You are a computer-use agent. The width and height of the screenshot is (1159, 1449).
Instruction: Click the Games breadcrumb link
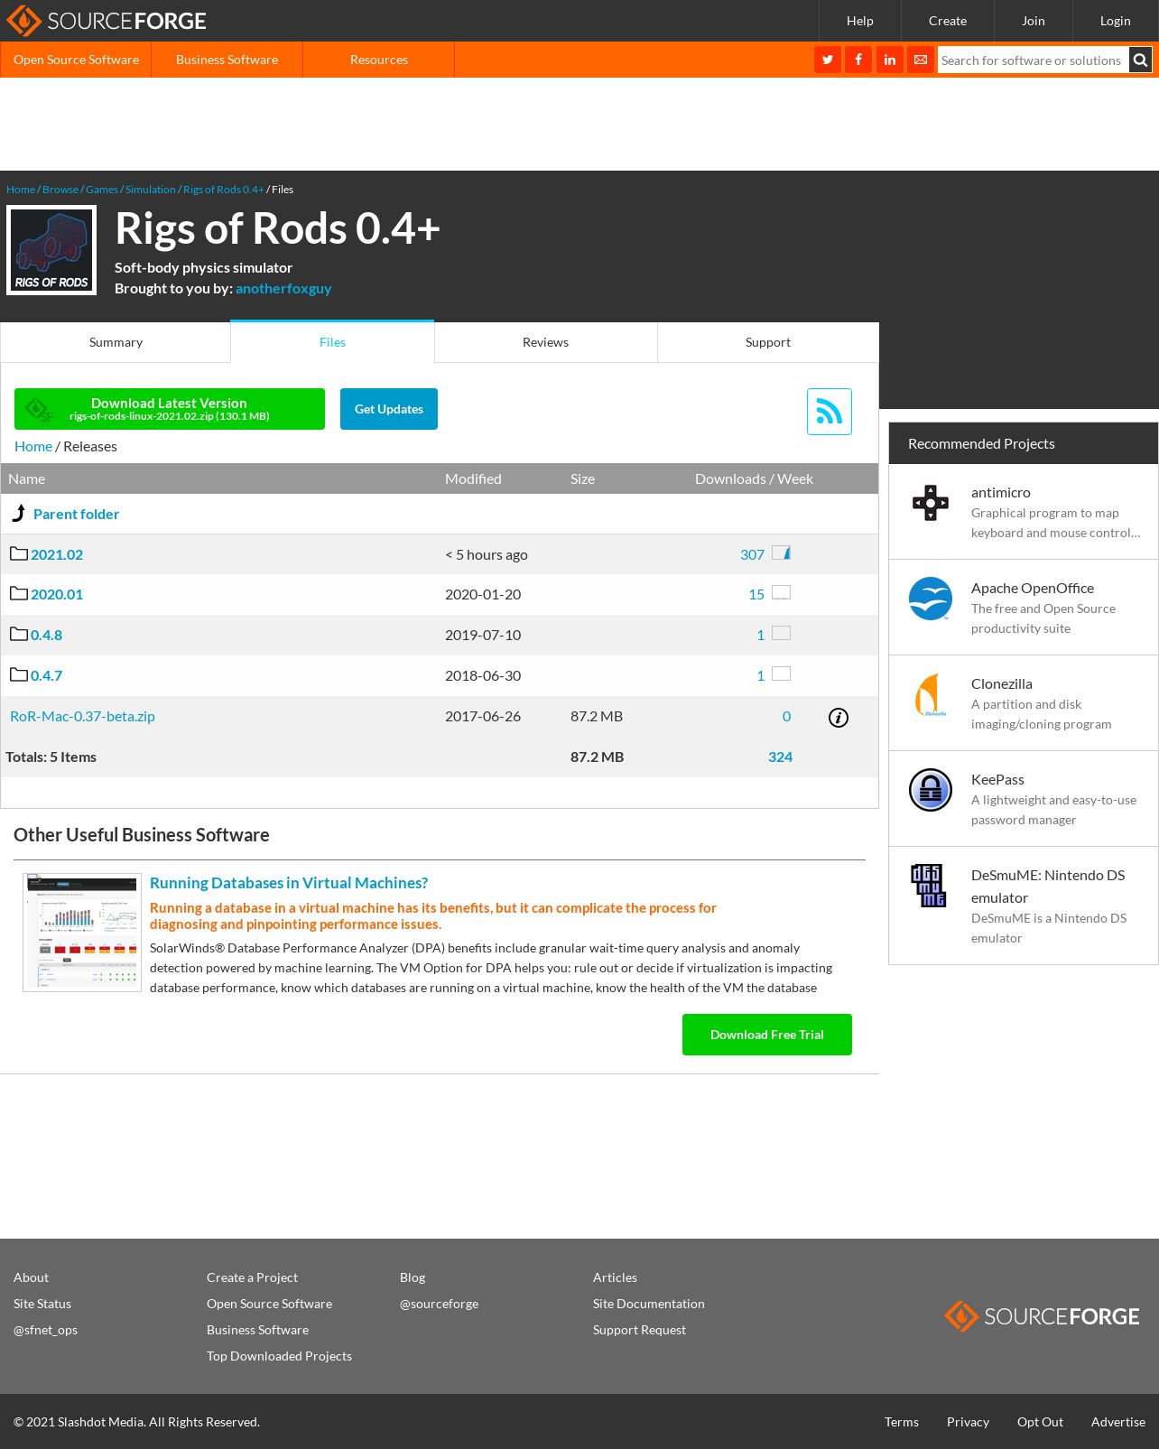click(102, 190)
